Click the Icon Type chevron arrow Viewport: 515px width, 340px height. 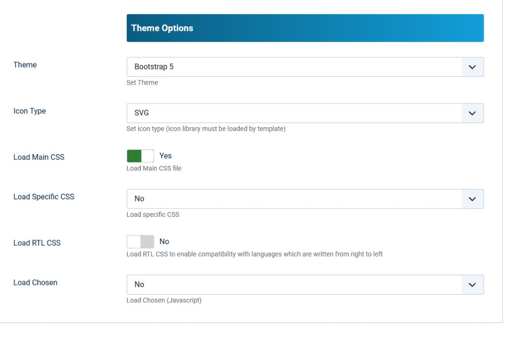click(x=472, y=113)
